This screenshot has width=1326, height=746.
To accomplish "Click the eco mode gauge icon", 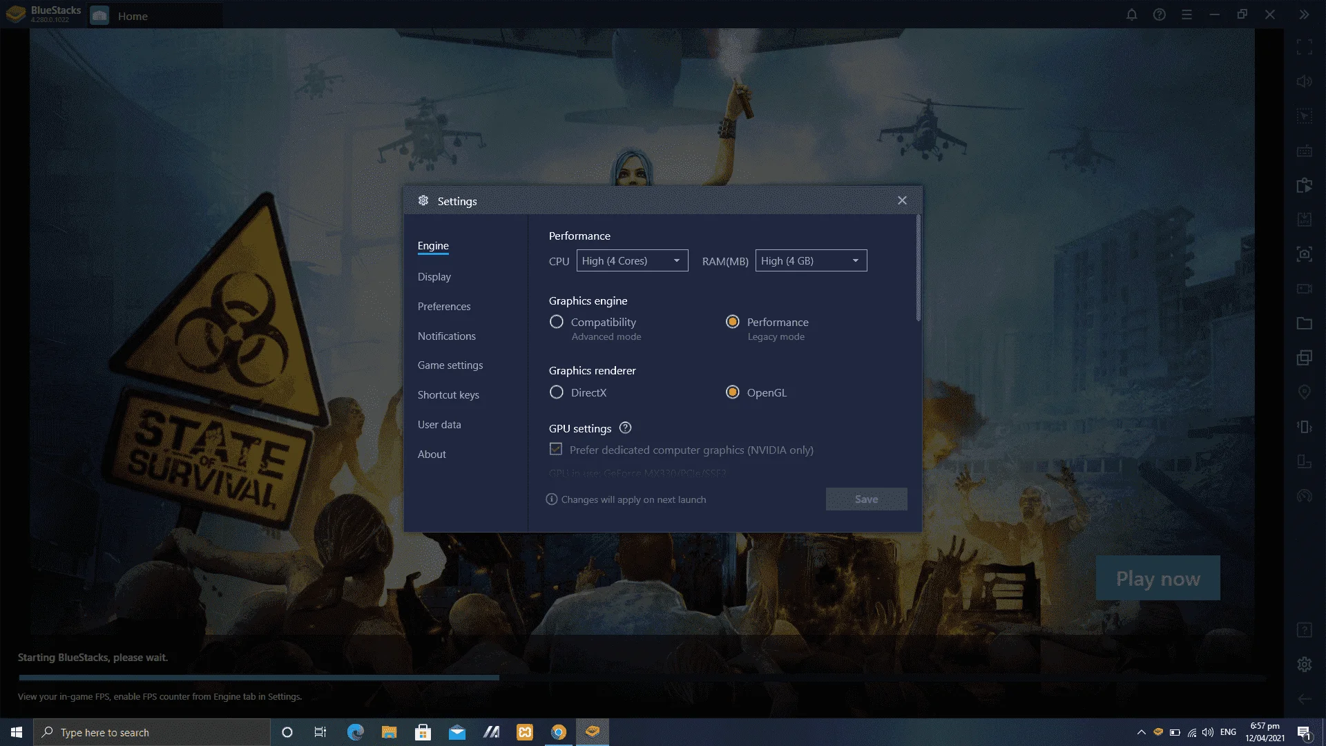I will pos(1305,496).
